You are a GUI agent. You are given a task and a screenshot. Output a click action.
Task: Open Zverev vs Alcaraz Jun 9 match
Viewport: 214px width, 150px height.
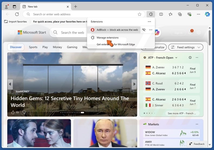point(171,70)
